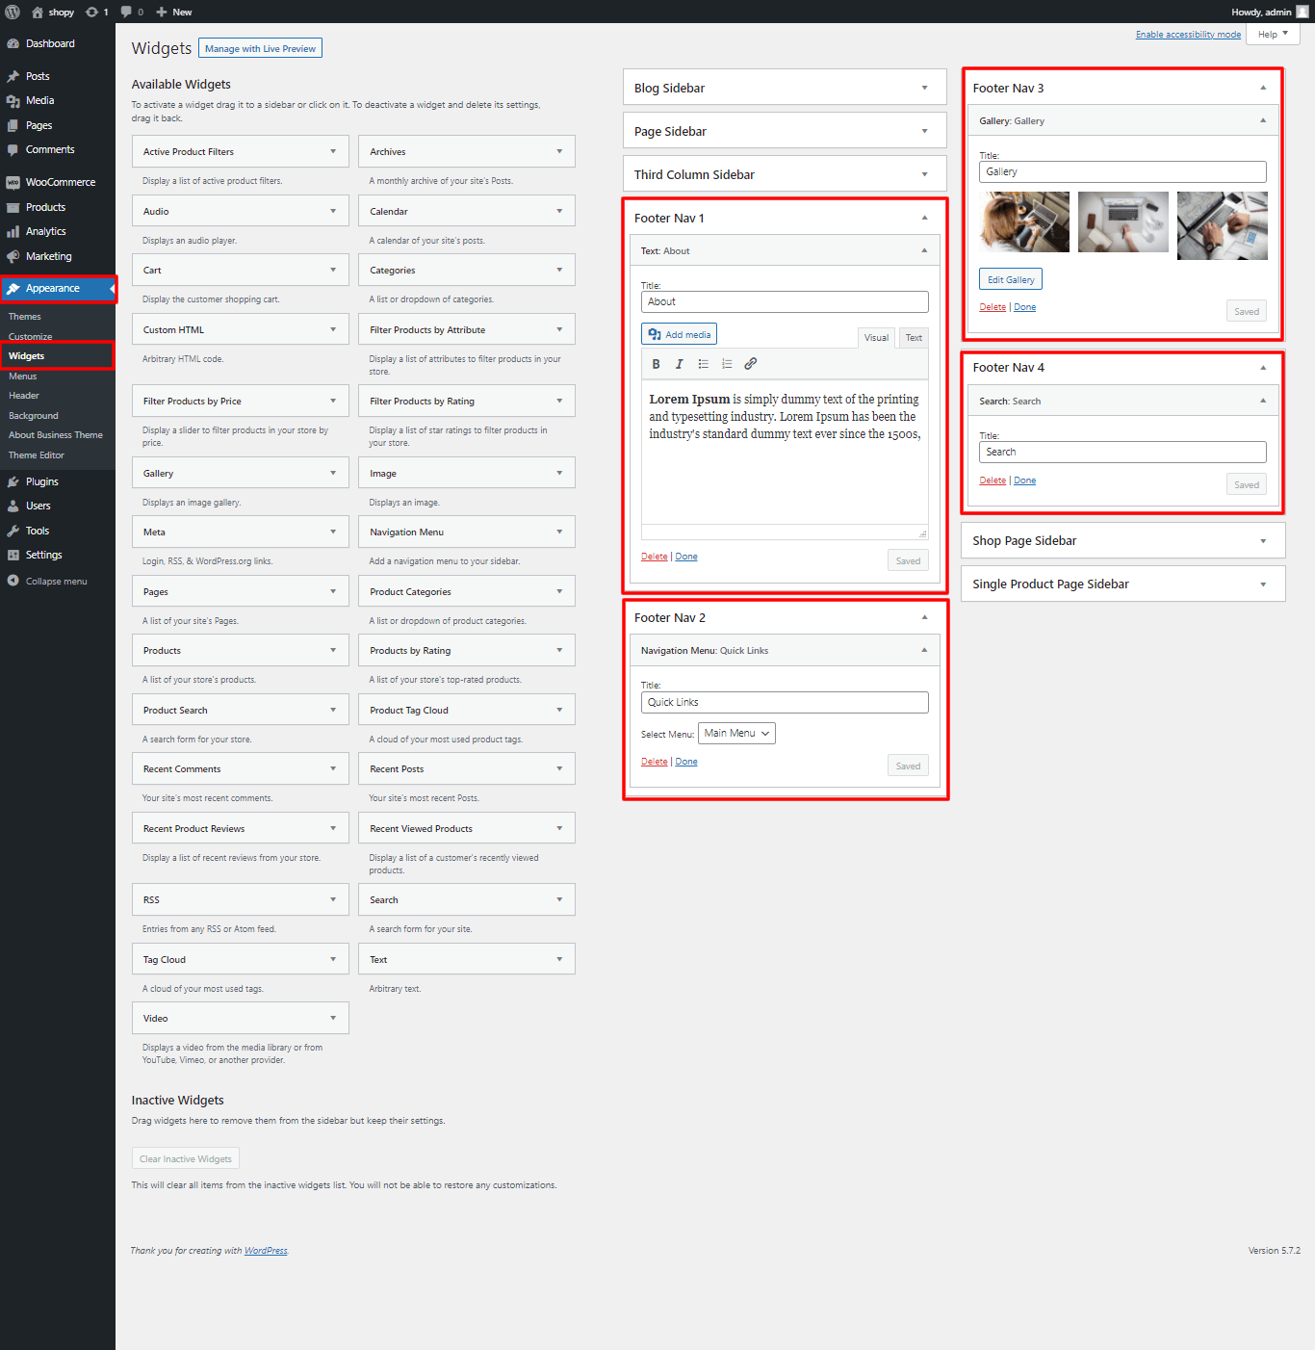Click the Enable accessibility mode link
Viewport: 1315px width, 1350px height.
1188,35
